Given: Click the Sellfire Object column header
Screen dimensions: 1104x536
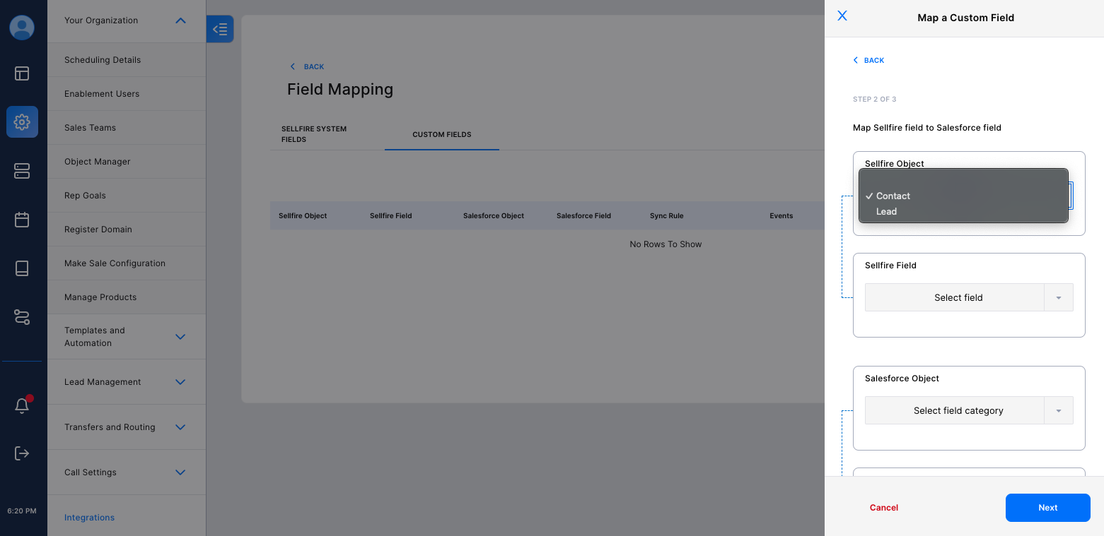Looking at the screenshot, I should click(x=303, y=215).
